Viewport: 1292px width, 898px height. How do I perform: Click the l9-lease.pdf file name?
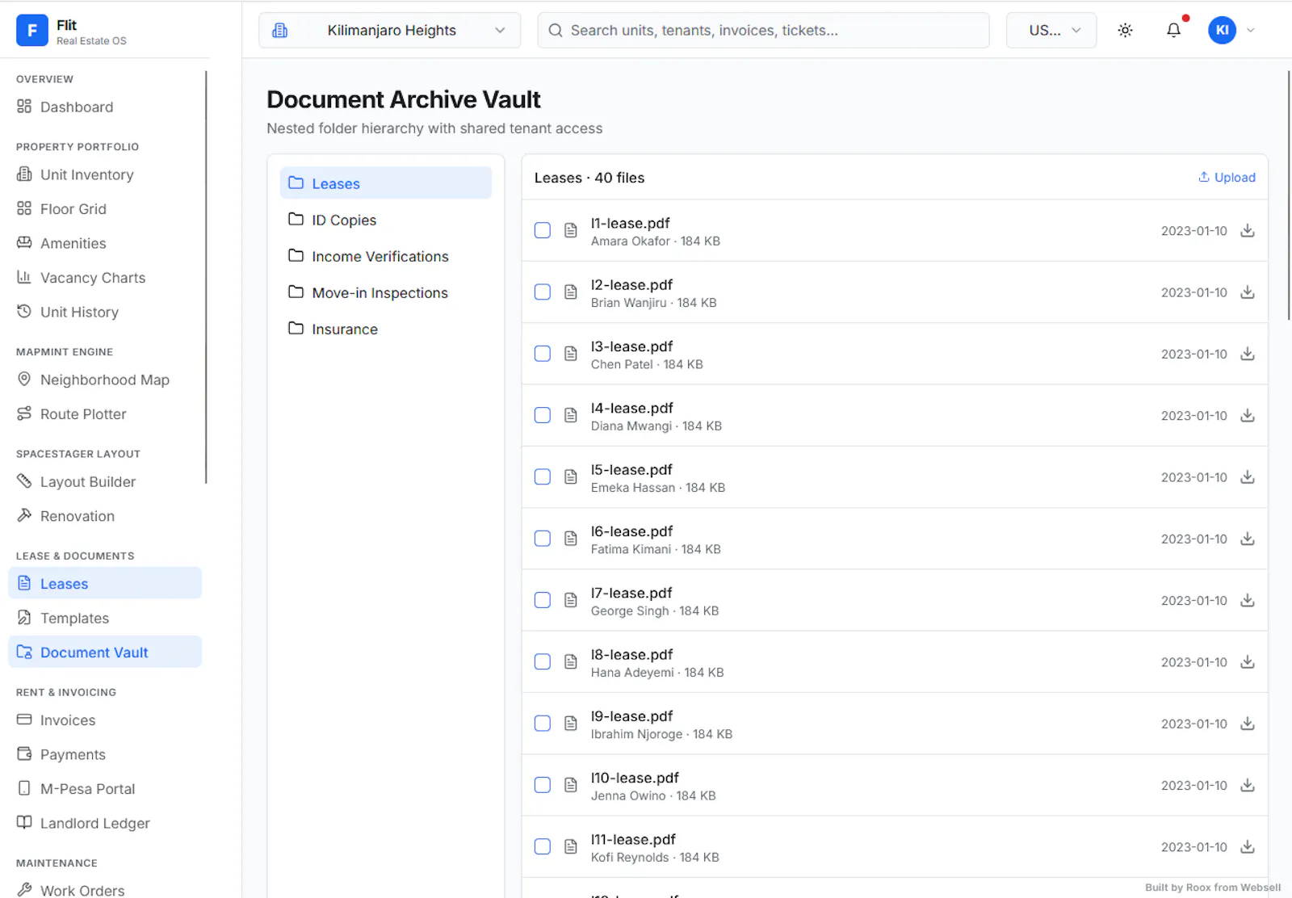(631, 716)
